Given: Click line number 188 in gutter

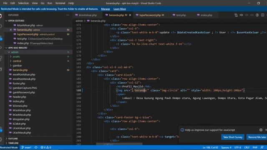Looking at the screenshot, I should [79, 90].
